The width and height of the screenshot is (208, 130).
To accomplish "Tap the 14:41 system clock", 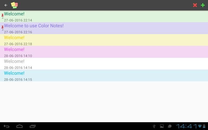I will [186, 126].
